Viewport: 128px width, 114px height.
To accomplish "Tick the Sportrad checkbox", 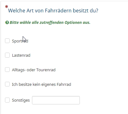I will pyautogui.click(x=7, y=41).
